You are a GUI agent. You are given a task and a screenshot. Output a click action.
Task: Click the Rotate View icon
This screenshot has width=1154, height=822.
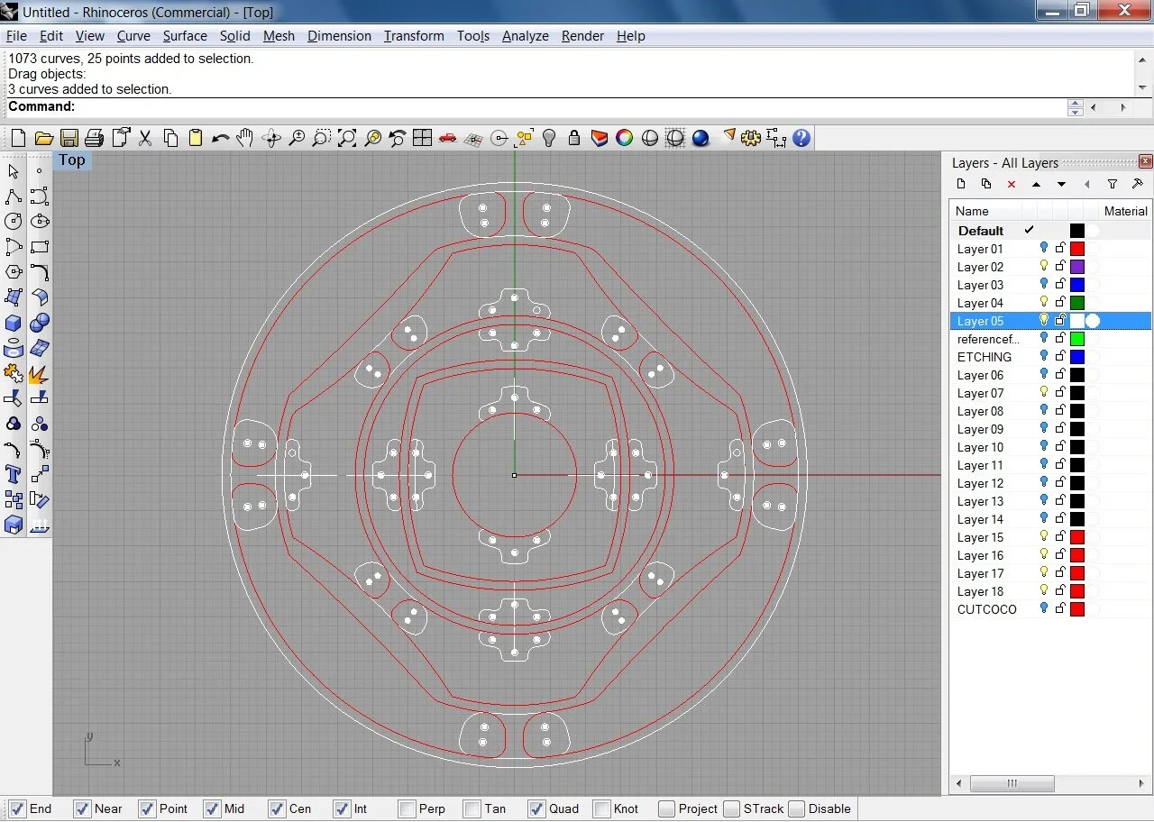coord(270,138)
